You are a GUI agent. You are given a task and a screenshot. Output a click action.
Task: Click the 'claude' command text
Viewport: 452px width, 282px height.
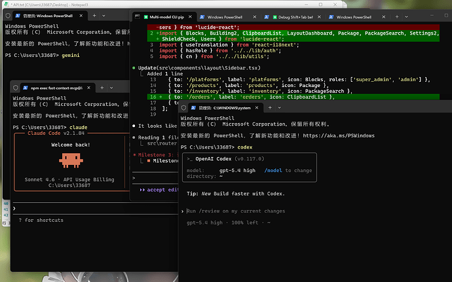click(x=79, y=128)
